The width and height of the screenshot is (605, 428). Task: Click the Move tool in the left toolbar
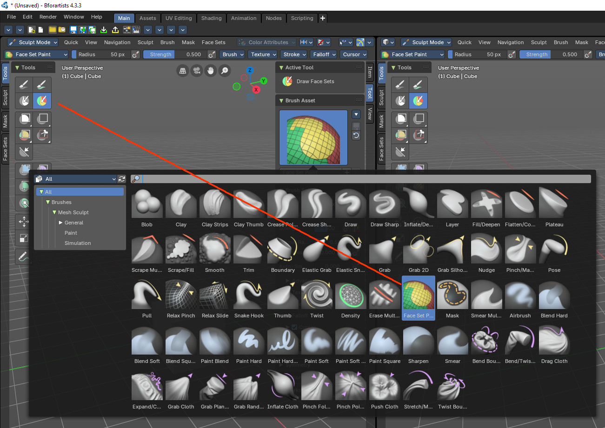(23, 221)
